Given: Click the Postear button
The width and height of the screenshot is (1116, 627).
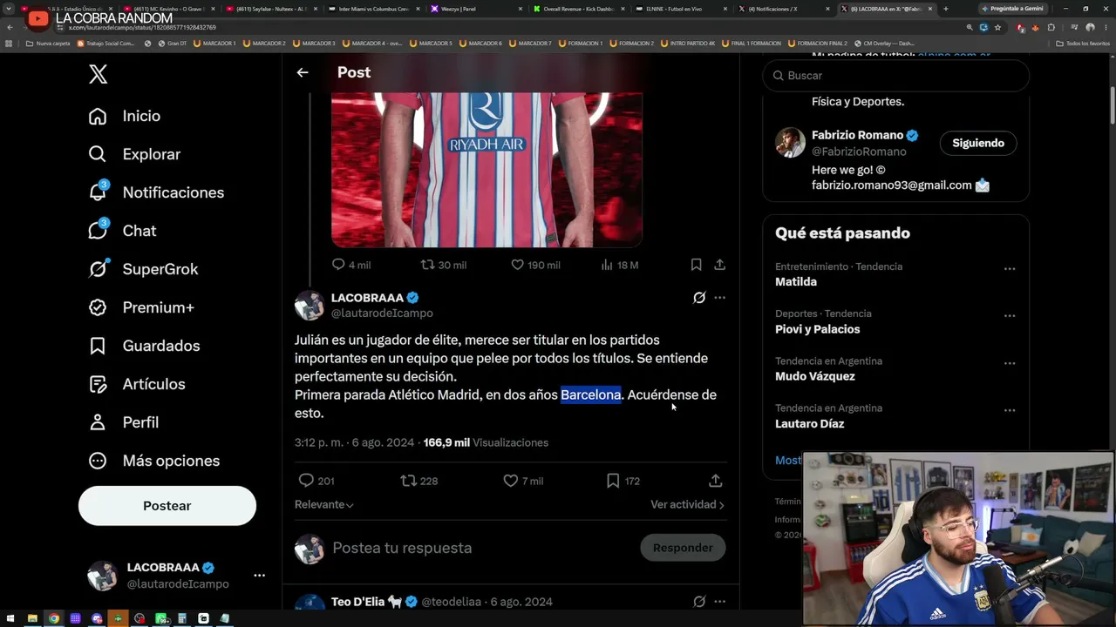Looking at the screenshot, I should 167,506.
